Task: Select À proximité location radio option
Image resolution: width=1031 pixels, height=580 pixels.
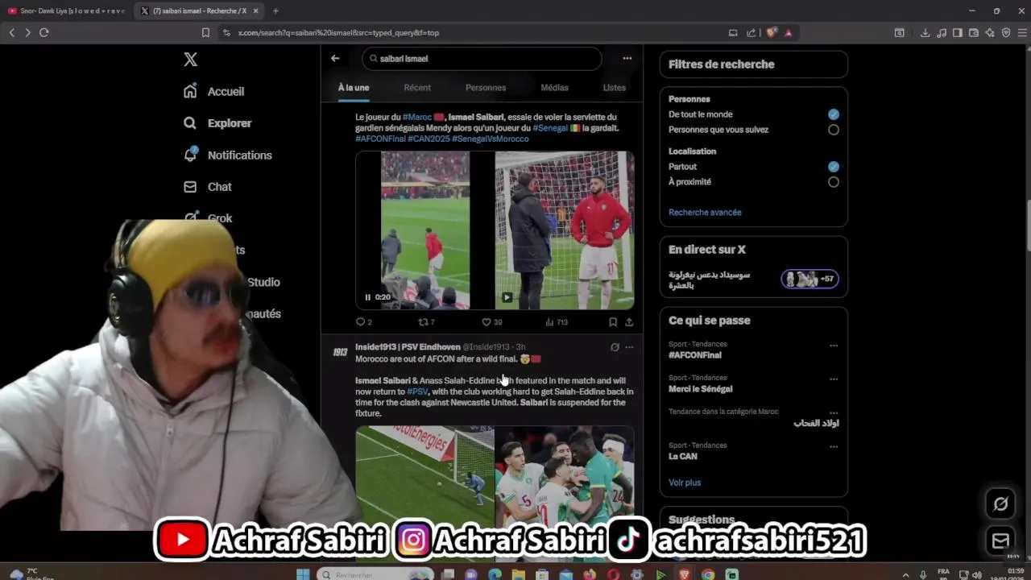Action: point(834,182)
